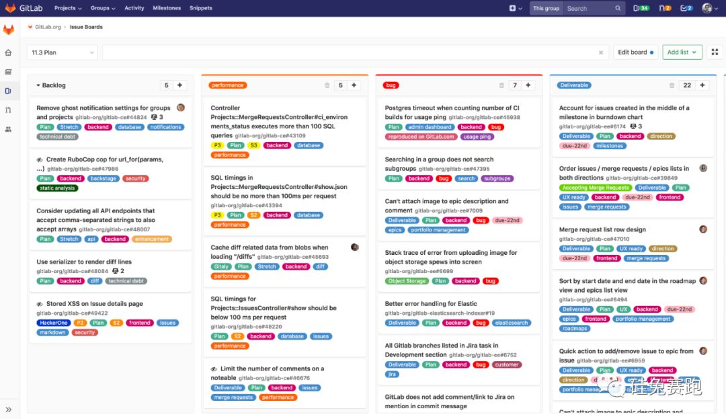Open the epics icon in sidebar

(x=8, y=72)
